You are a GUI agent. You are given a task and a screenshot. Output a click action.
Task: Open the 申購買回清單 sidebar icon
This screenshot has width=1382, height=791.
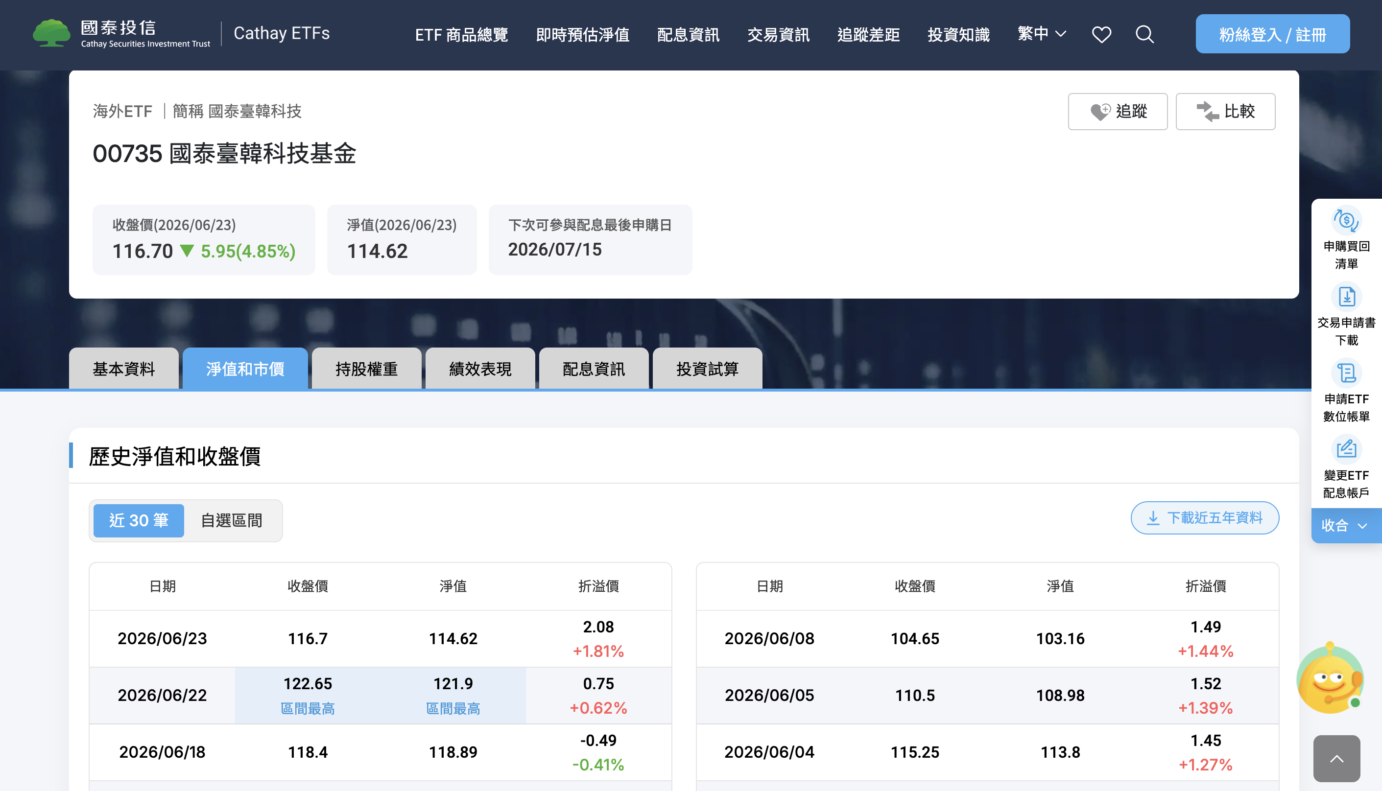coord(1346,221)
